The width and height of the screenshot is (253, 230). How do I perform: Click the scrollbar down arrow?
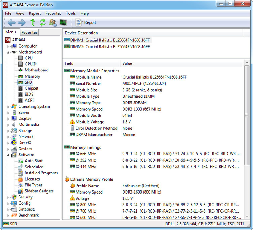(247, 216)
